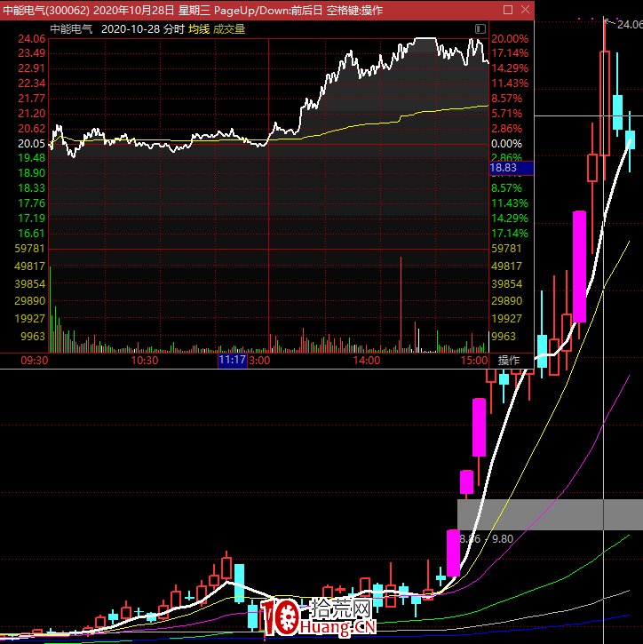Screen dimensions: 643x644
Task: Select the 成交量 legend label
Action: (x=229, y=29)
